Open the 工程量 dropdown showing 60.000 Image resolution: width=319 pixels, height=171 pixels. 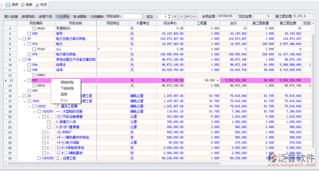tap(217, 80)
